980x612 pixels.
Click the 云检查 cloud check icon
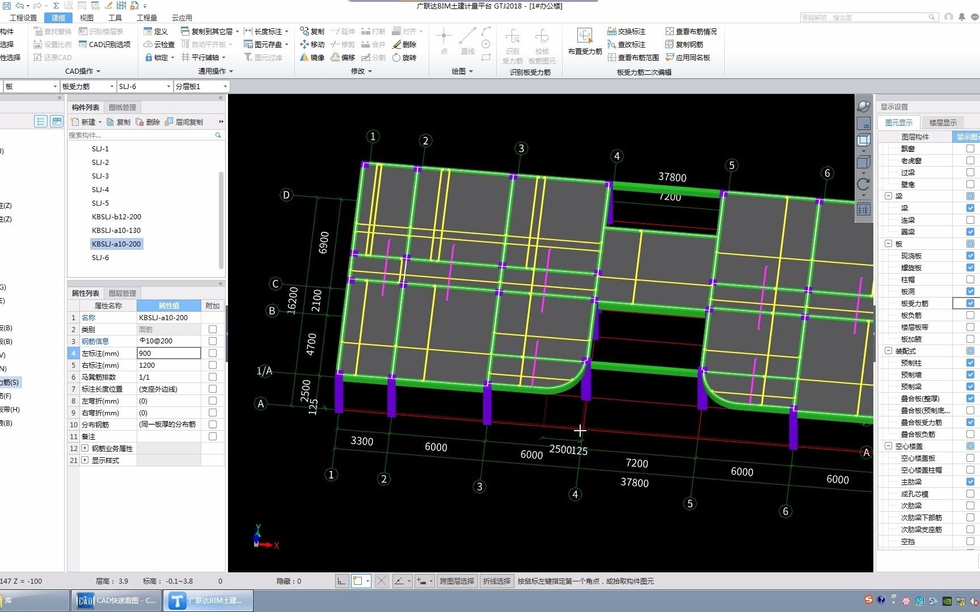148,44
